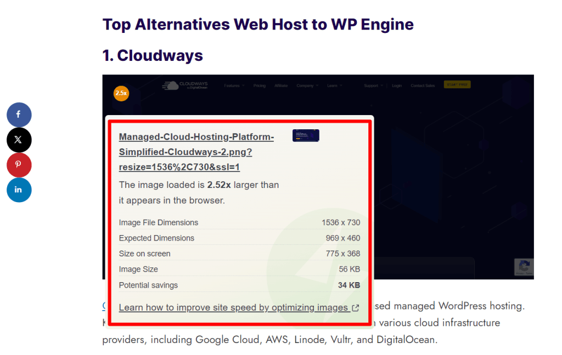Viewport: 562px width, 355px height.
Task: Click the '969 x 460' expected dimensions value
Action: (343, 238)
